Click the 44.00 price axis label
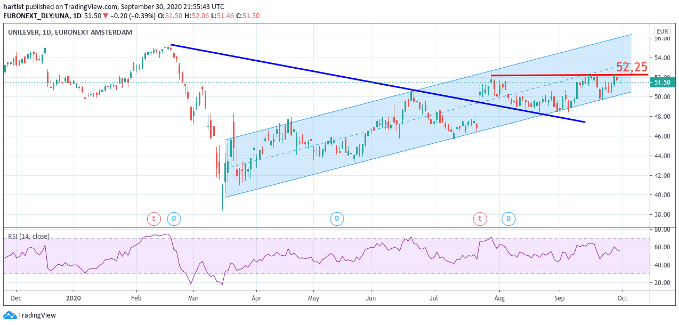679x325 pixels. point(662,156)
